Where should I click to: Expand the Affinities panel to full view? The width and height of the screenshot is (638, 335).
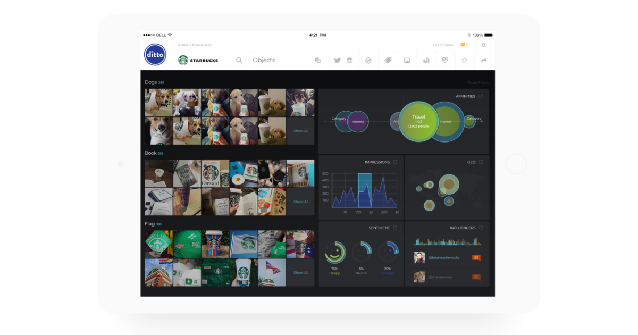click(481, 96)
